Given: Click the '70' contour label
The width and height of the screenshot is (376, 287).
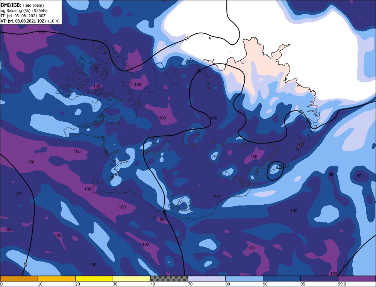Looking at the screenshot, I should click(346, 266).
